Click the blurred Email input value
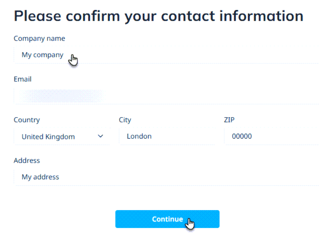 62,96
